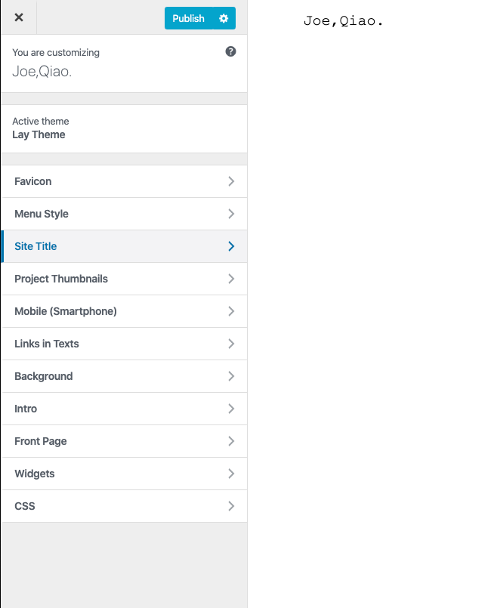The height and width of the screenshot is (608, 491).
Task: Click the Joe,Qiao. site title in preview
Action: tap(344, 21)
